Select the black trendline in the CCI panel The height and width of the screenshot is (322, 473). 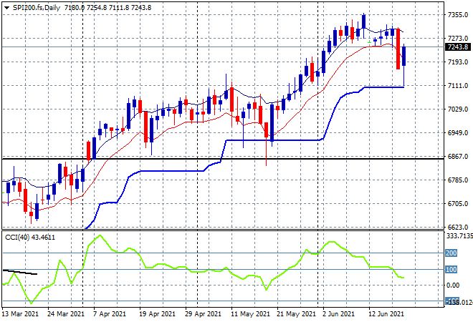point(20,273)
